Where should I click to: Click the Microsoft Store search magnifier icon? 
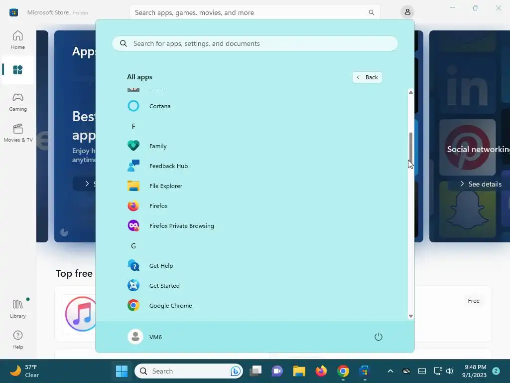(x=371, y=12)
